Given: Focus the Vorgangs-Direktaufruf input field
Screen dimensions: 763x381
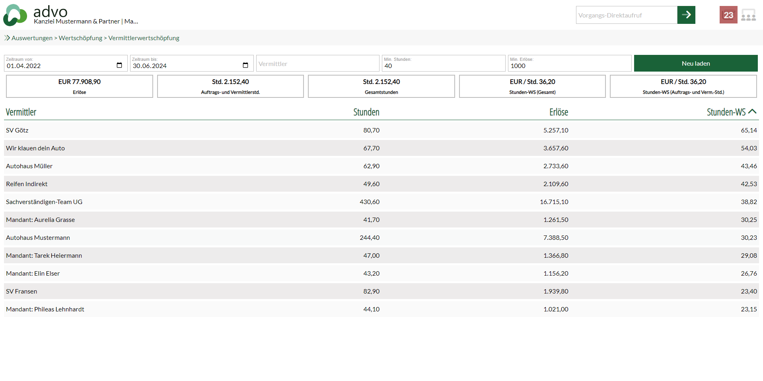Looking at the screenshot, I should coord(626,15).
